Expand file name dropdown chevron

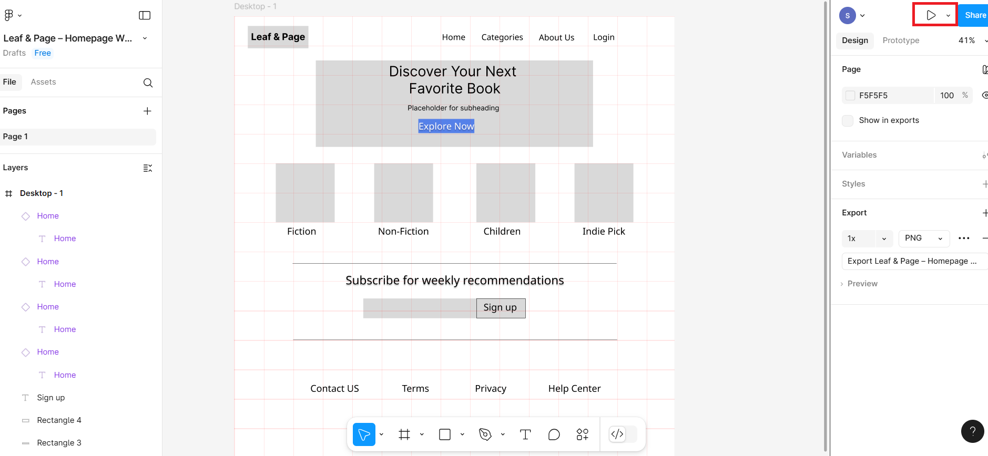[145, 38]
